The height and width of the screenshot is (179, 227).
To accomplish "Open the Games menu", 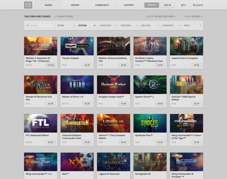I will point(48,5).
